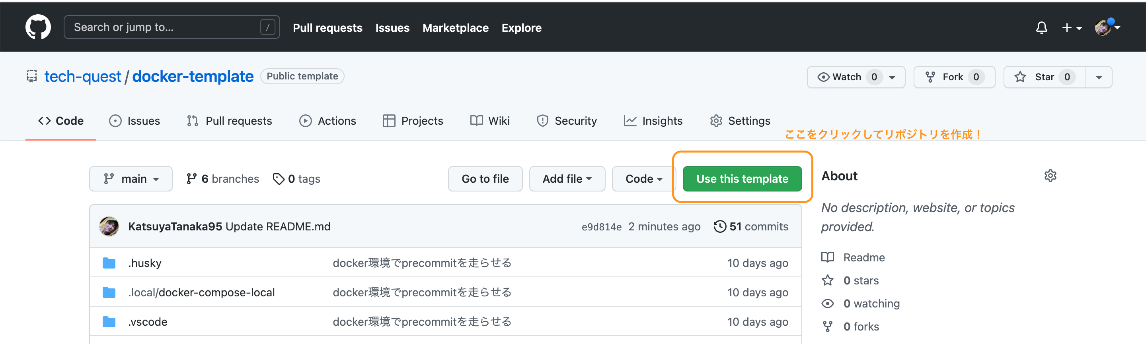Open the main branch selector

[x=131, y=179]
